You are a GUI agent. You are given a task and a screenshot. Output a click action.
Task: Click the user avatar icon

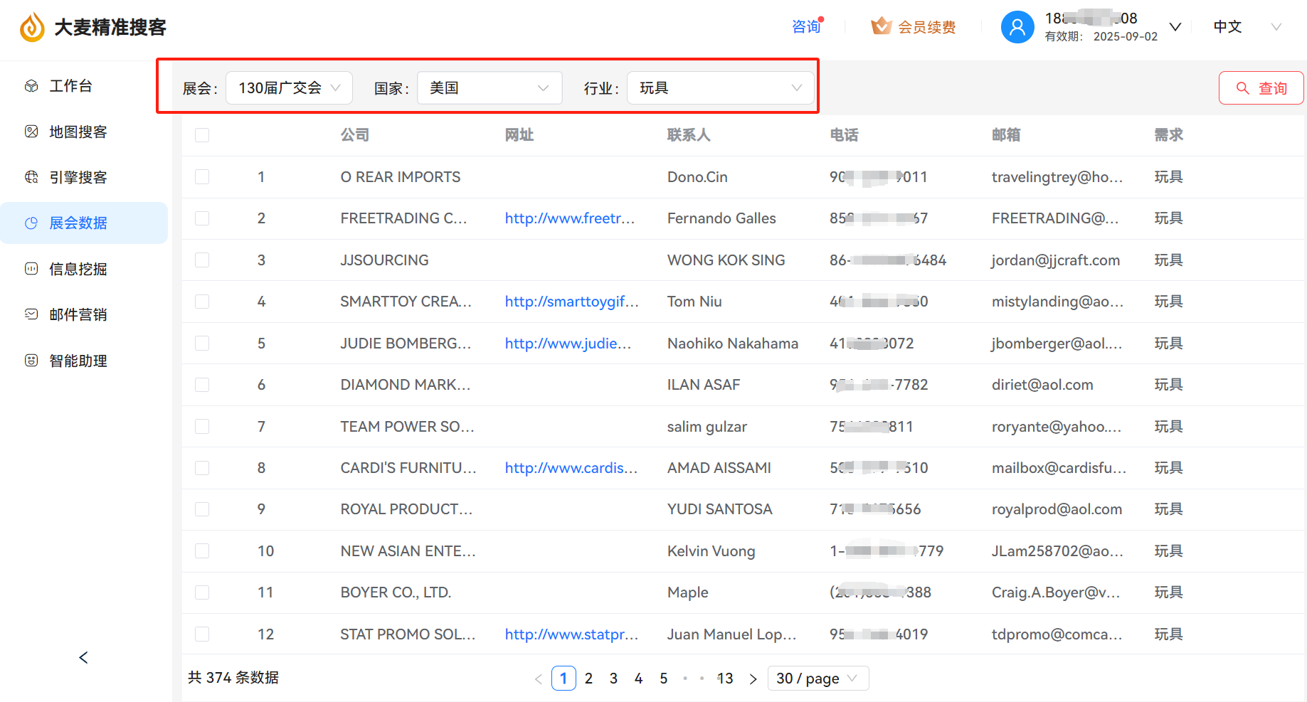(1017, 27)
